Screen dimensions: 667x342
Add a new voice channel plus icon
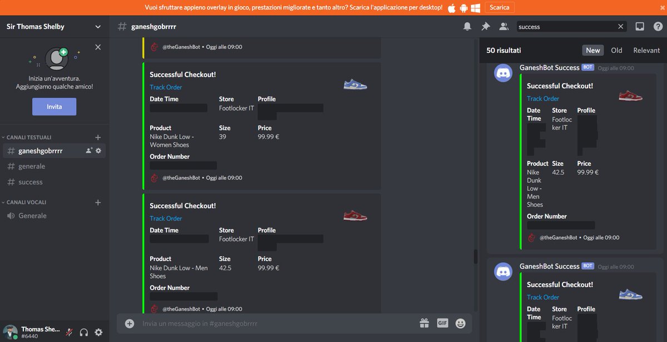point(98,202)
